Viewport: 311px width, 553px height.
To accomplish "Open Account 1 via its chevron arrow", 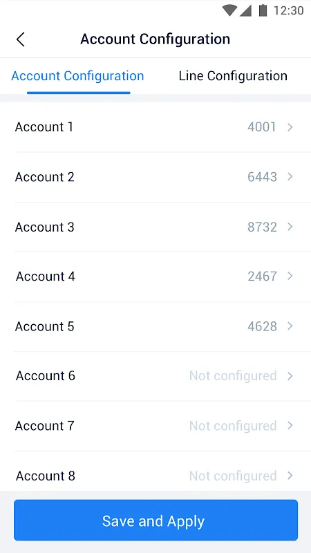I will 290,127.
